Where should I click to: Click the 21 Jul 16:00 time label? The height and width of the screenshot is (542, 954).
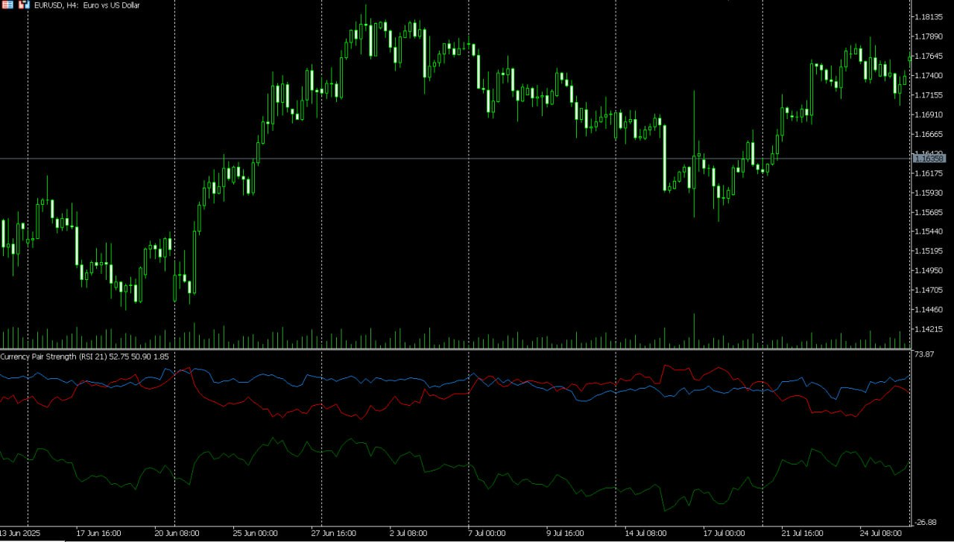click(801, 533)
